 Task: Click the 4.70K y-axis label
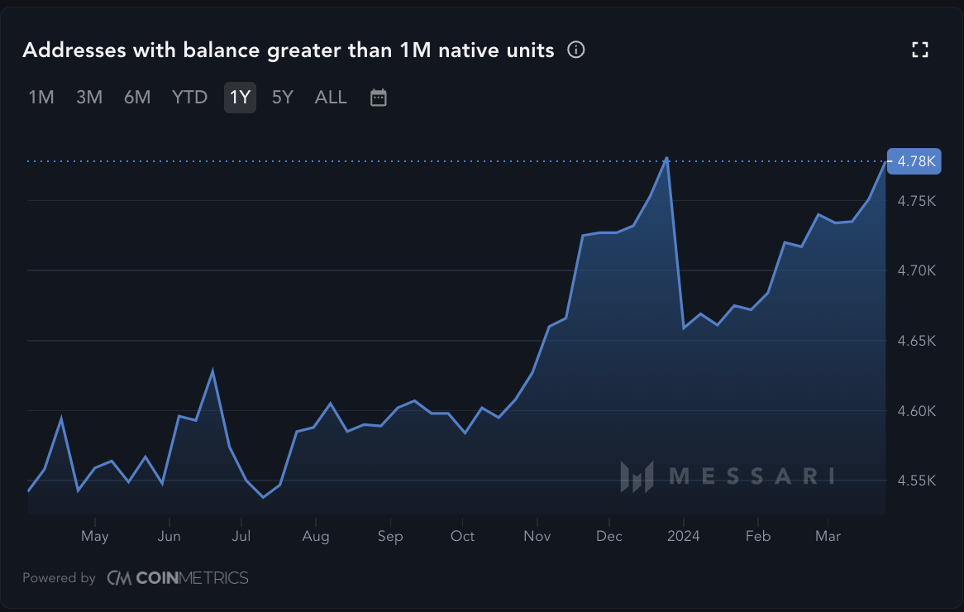919,270
